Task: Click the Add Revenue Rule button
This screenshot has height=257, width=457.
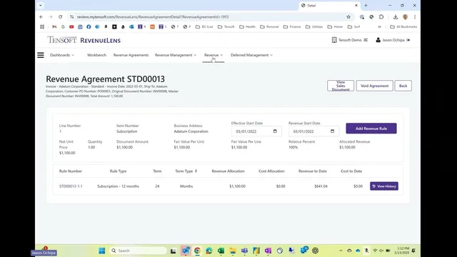Action: [x=371, y=128]
